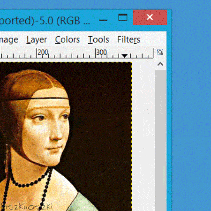The image size is (211, 211).
Task: Close the GIMP image window
Action: coord(150,17)
